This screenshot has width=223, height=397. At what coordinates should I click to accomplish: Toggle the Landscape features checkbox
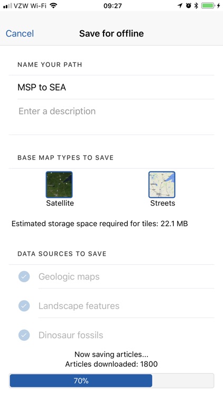point(24,306)
